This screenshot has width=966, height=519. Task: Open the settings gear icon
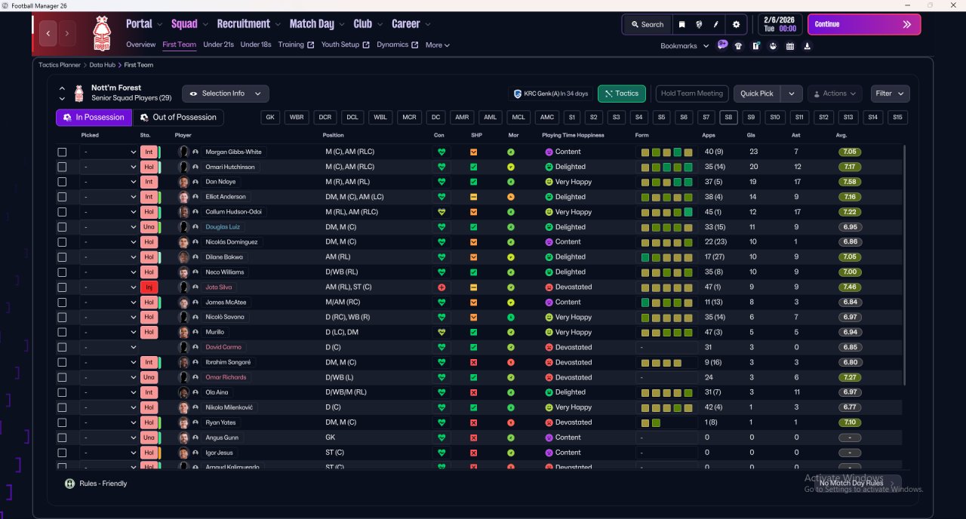736,24
